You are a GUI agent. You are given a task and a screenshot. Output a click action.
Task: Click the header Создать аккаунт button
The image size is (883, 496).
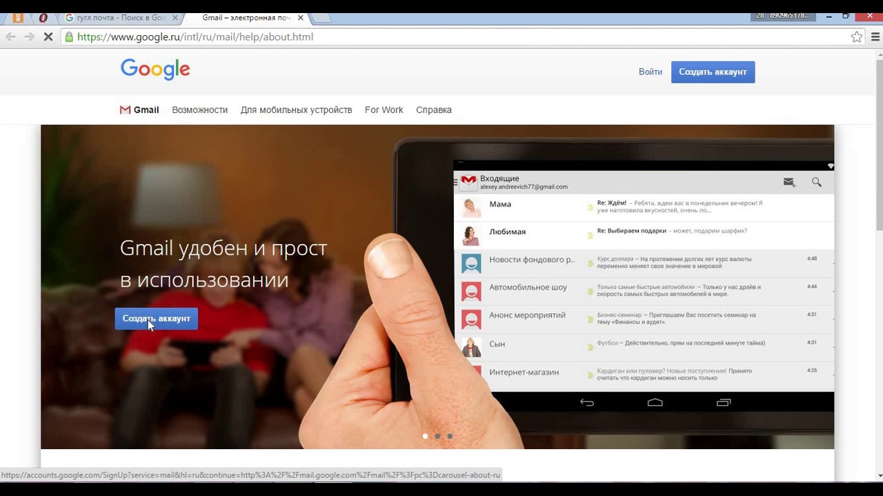(x=713, y=72)
